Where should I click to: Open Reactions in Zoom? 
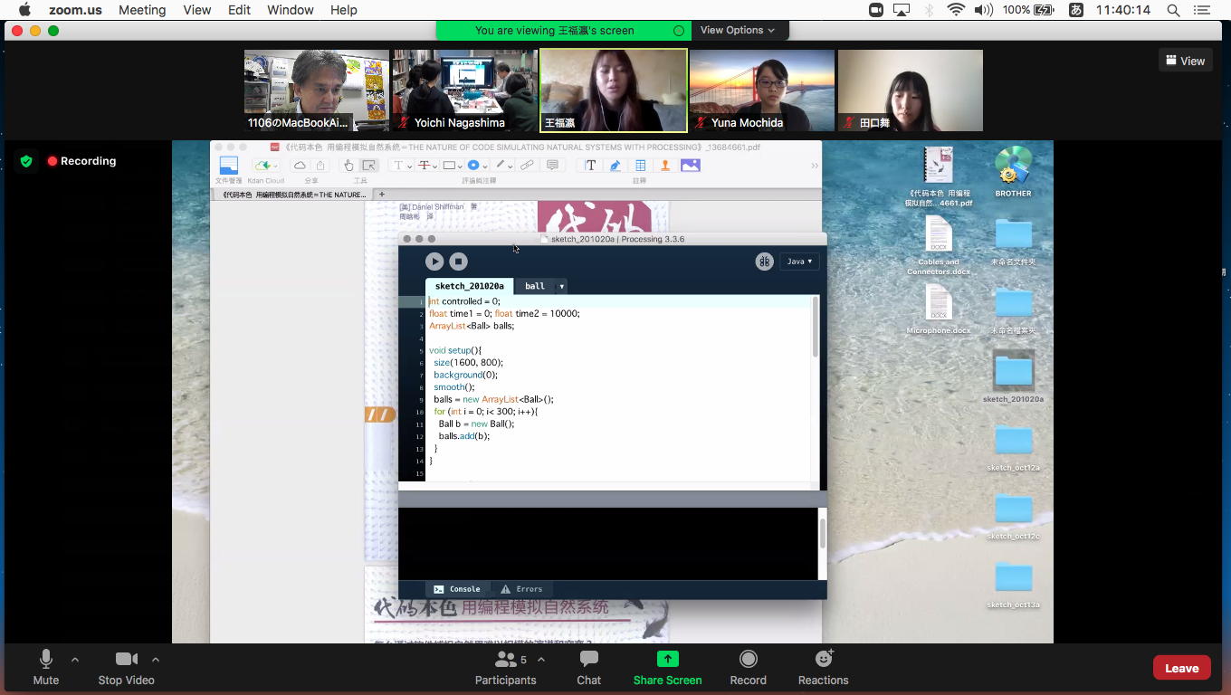tap(824, 668)
